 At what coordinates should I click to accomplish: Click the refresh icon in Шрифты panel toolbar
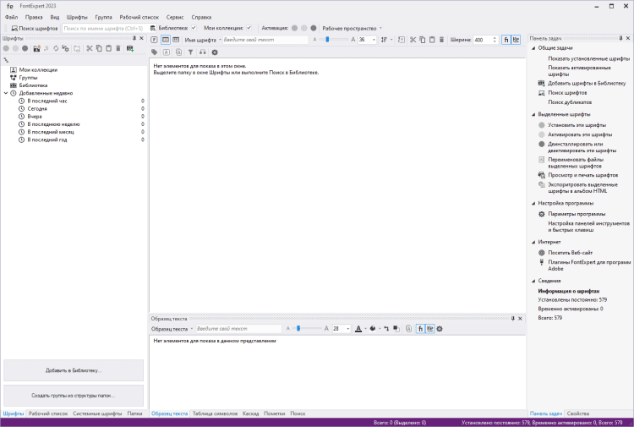pos(56,48)
